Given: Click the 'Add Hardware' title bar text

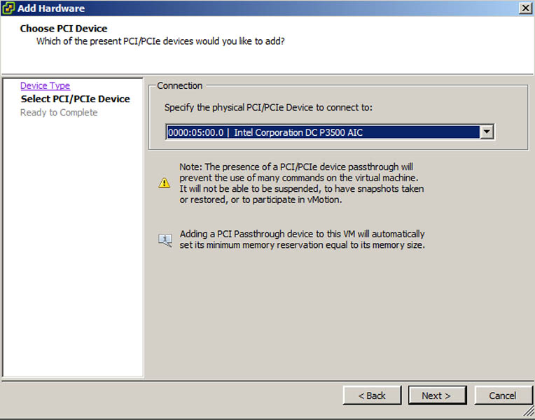Looking at the screenshot, I should click(x=52, y=8).
